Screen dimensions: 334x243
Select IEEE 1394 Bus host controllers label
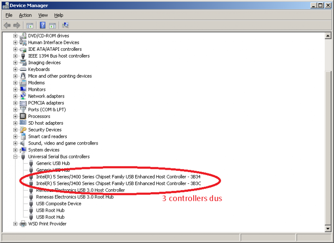(59, 56)
